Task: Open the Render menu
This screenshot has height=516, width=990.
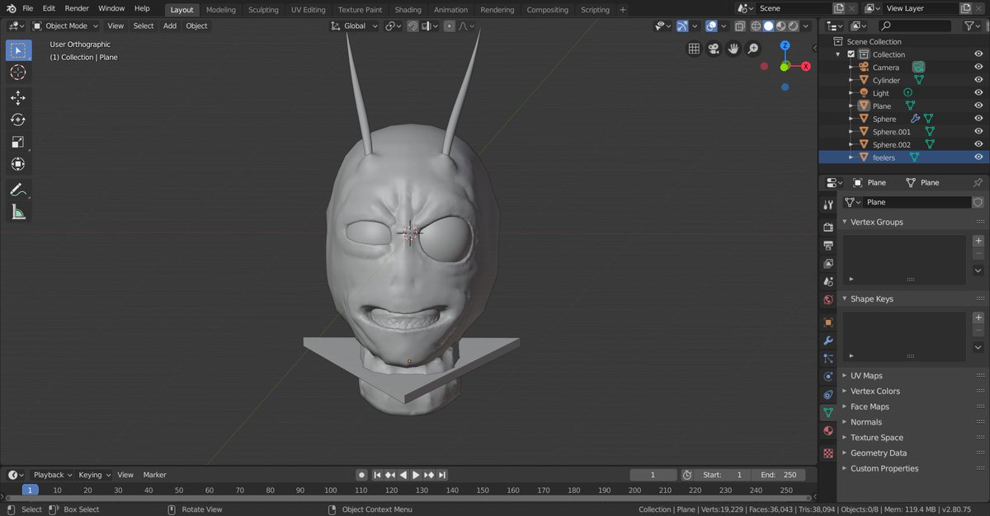Action: pyautogui.click(x=77, y=8)
